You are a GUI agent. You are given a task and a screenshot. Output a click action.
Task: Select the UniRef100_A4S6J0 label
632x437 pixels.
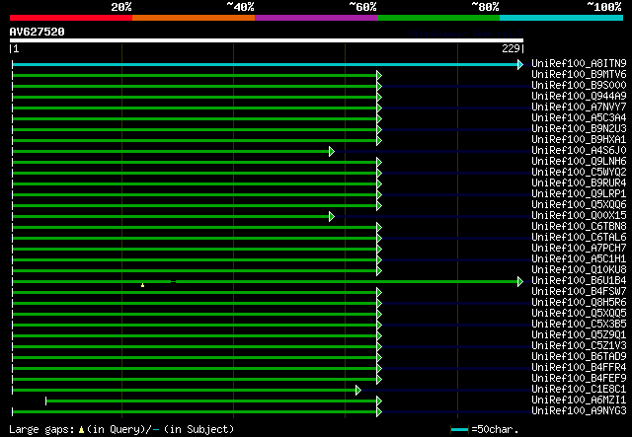click(579, 151)
